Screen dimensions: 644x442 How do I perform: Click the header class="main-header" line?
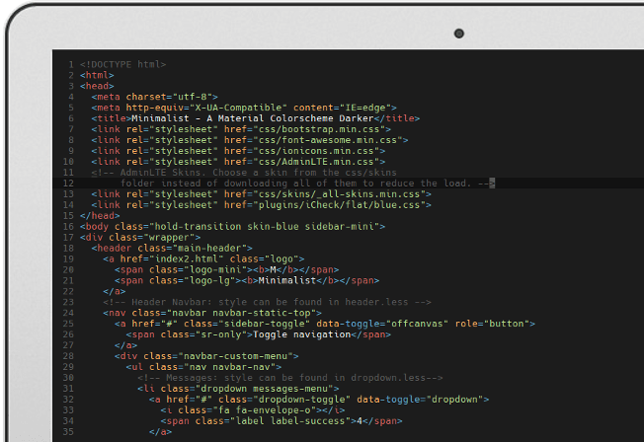[x=172, y=248]
